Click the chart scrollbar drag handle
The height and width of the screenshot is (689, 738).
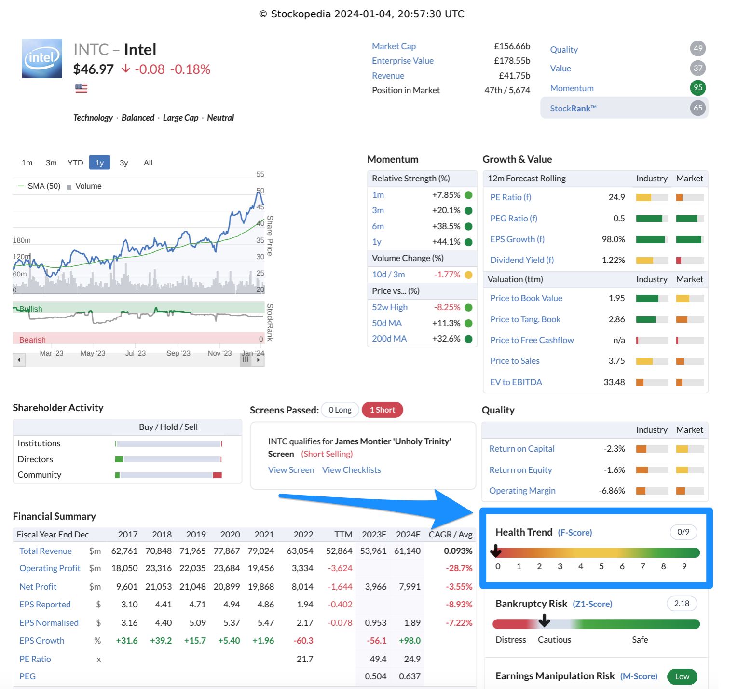pos(246,360)
